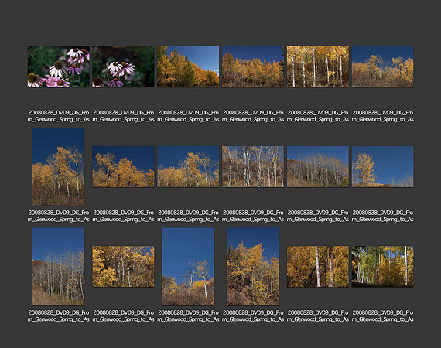The image size is (441, 348).
Task: Open the portrait thumbnail of bare aspens on a grassy slope
Action: [x=59, y=267]
